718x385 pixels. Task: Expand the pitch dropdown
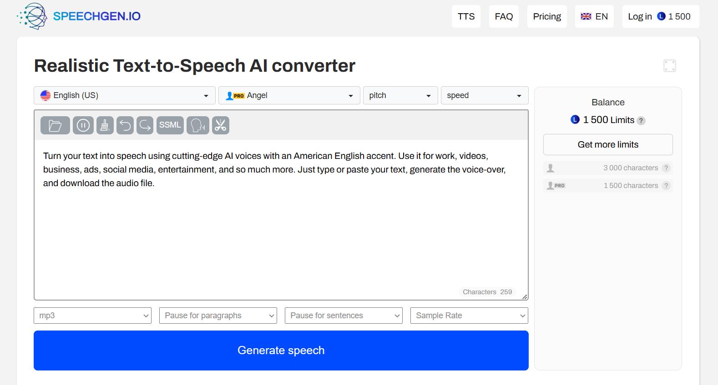click(x=400, y=95)
